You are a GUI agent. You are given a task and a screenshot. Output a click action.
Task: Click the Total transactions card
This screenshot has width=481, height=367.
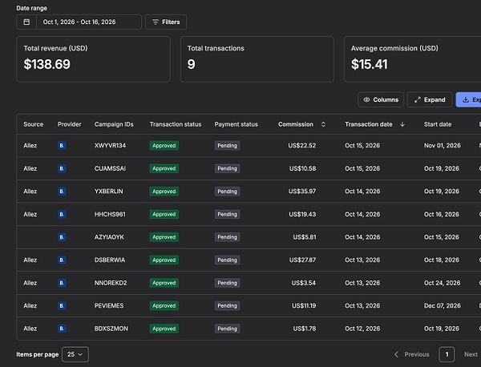click(257, 59)
